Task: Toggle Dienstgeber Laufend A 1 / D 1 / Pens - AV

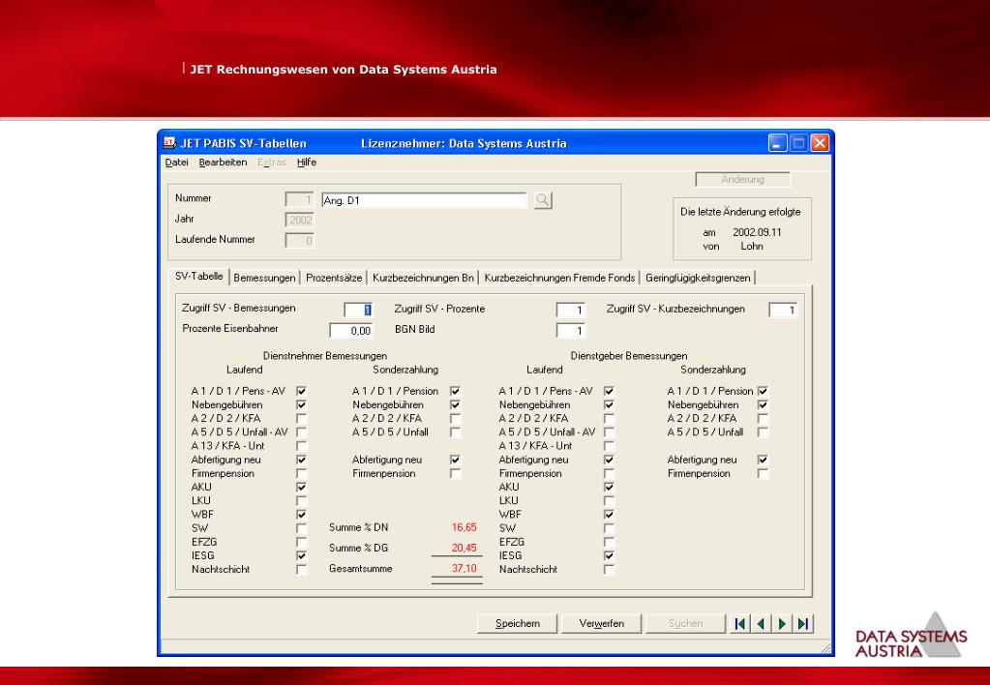Action: (609, 392)
